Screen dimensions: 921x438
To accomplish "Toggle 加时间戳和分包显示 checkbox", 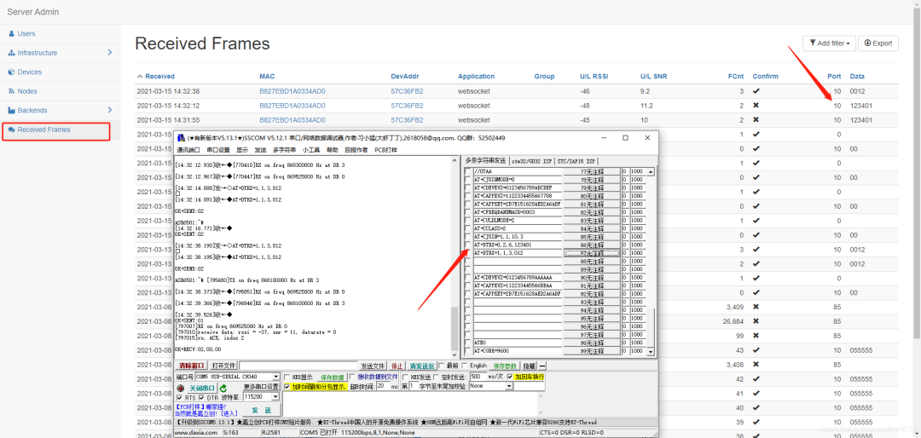I will click(x=287, y=386).
